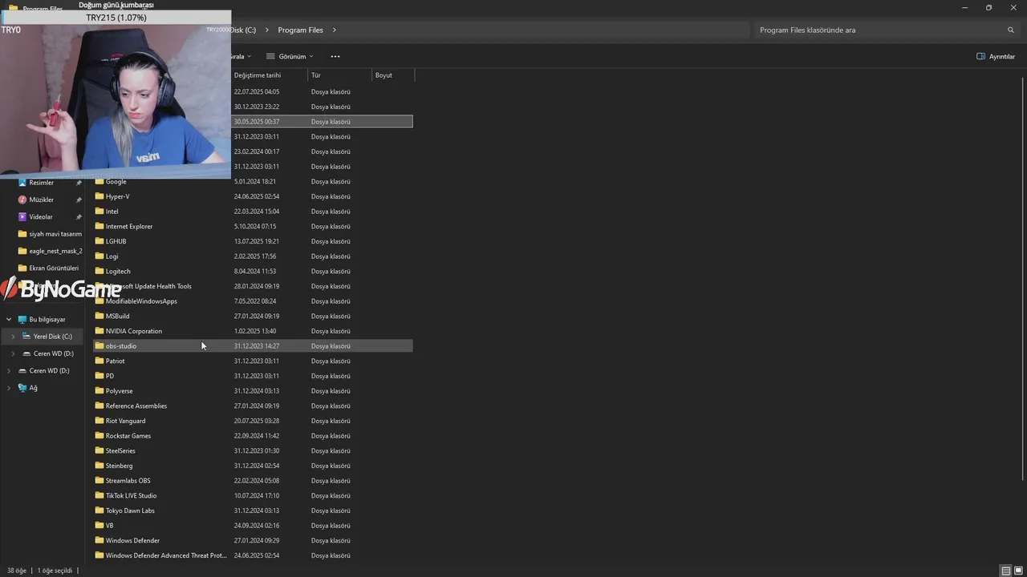This screenshot has height=577, width=1027.
Task: Select the MSBuild folder icon
Action: pos(99,316)
